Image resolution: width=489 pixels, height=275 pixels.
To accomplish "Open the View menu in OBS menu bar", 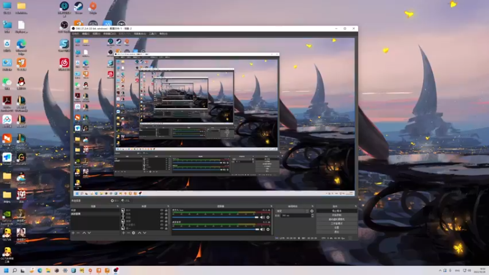I will tap(96, 34).
